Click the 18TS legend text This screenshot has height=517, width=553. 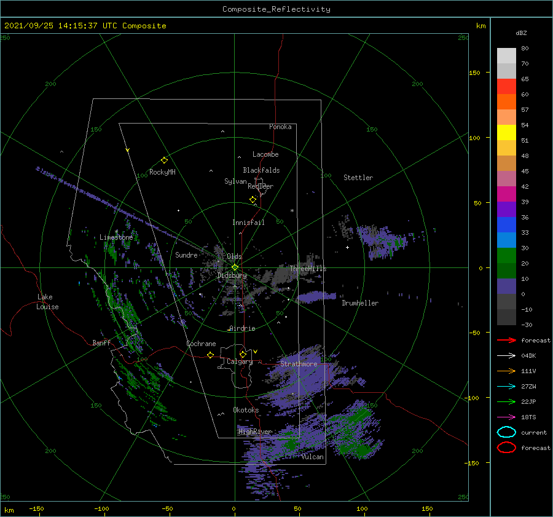point(528,417)
